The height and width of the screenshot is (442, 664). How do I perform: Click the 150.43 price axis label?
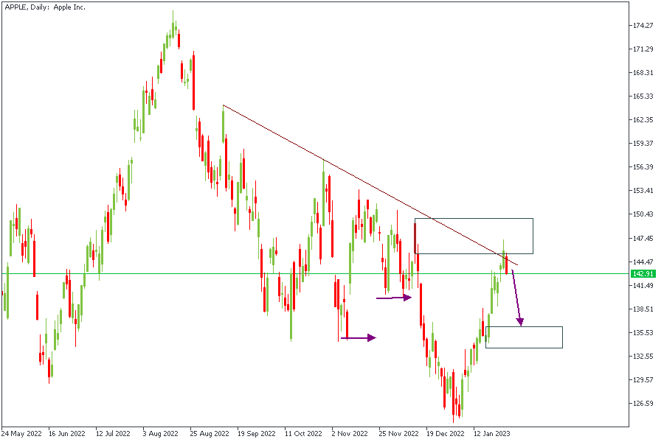click(x=643, y=214)
